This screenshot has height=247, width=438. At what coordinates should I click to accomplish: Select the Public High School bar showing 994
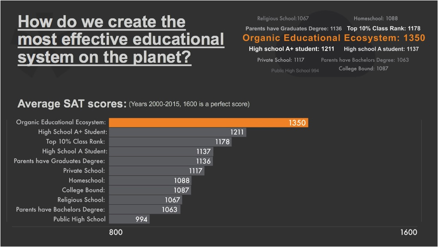click(x=129, y=219)
